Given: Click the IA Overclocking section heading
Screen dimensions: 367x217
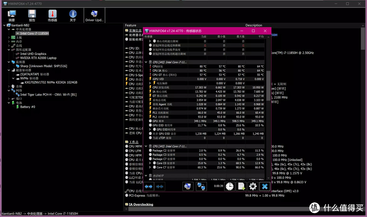Looking at the screenshot, I should 141,204.
